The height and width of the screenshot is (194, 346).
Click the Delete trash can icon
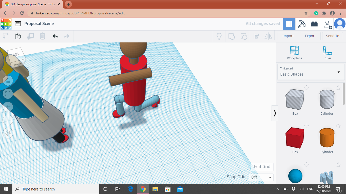[43, 36]
